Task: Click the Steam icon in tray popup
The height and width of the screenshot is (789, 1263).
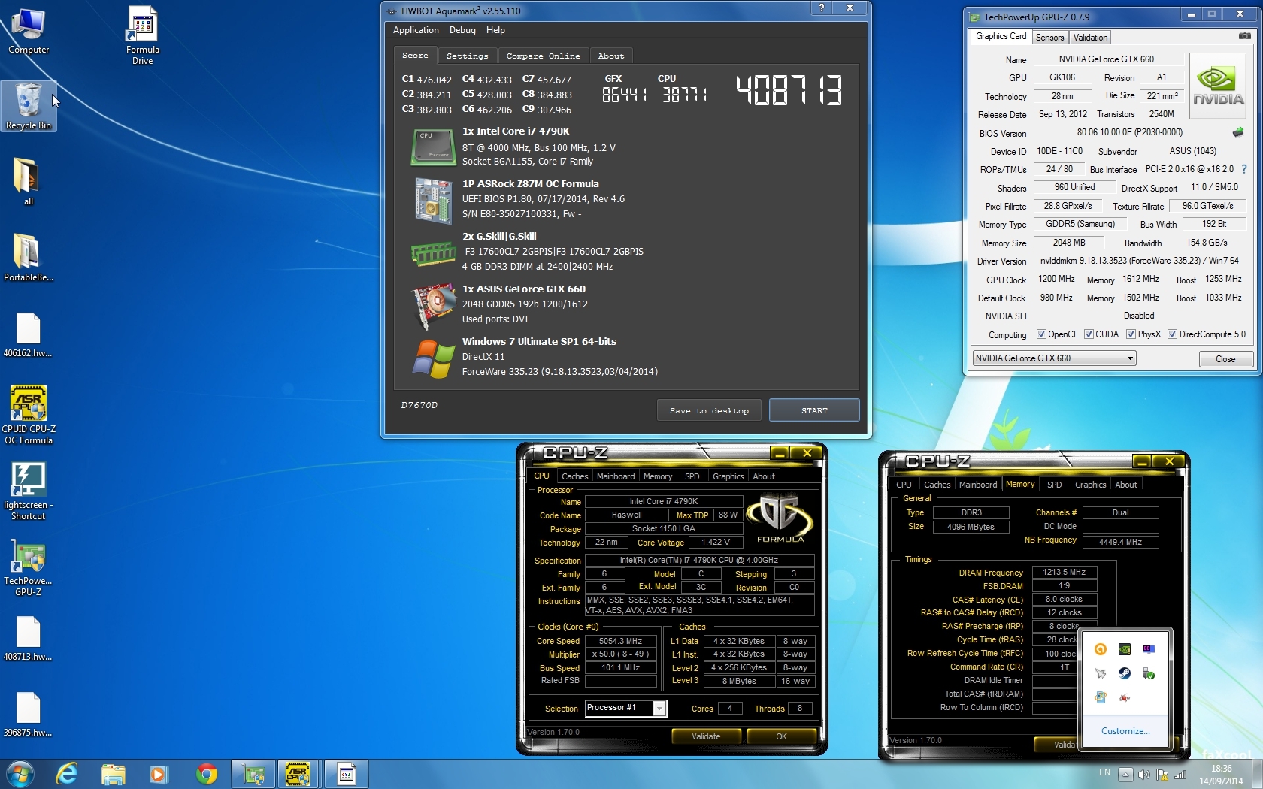Action: coord(1125,673)
